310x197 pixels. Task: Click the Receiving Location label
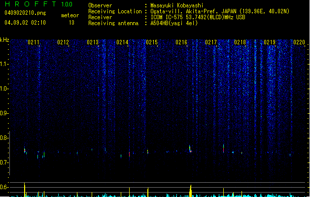(115, 11)
